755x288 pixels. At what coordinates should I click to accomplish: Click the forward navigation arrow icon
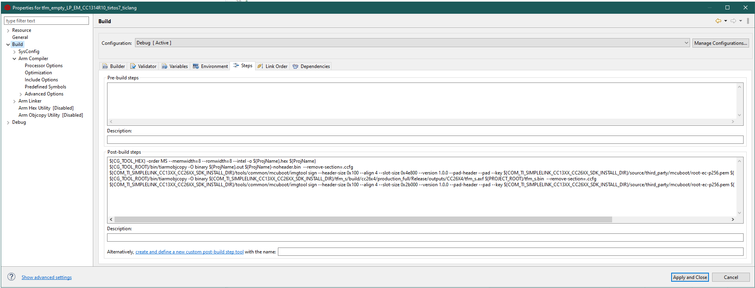tap(733, 21)
